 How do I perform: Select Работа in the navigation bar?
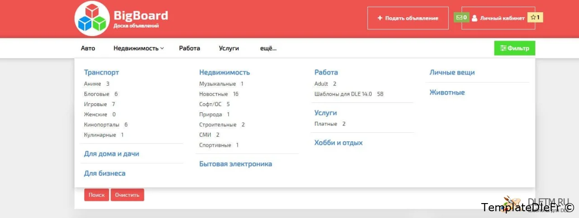(x=189, y=48)
